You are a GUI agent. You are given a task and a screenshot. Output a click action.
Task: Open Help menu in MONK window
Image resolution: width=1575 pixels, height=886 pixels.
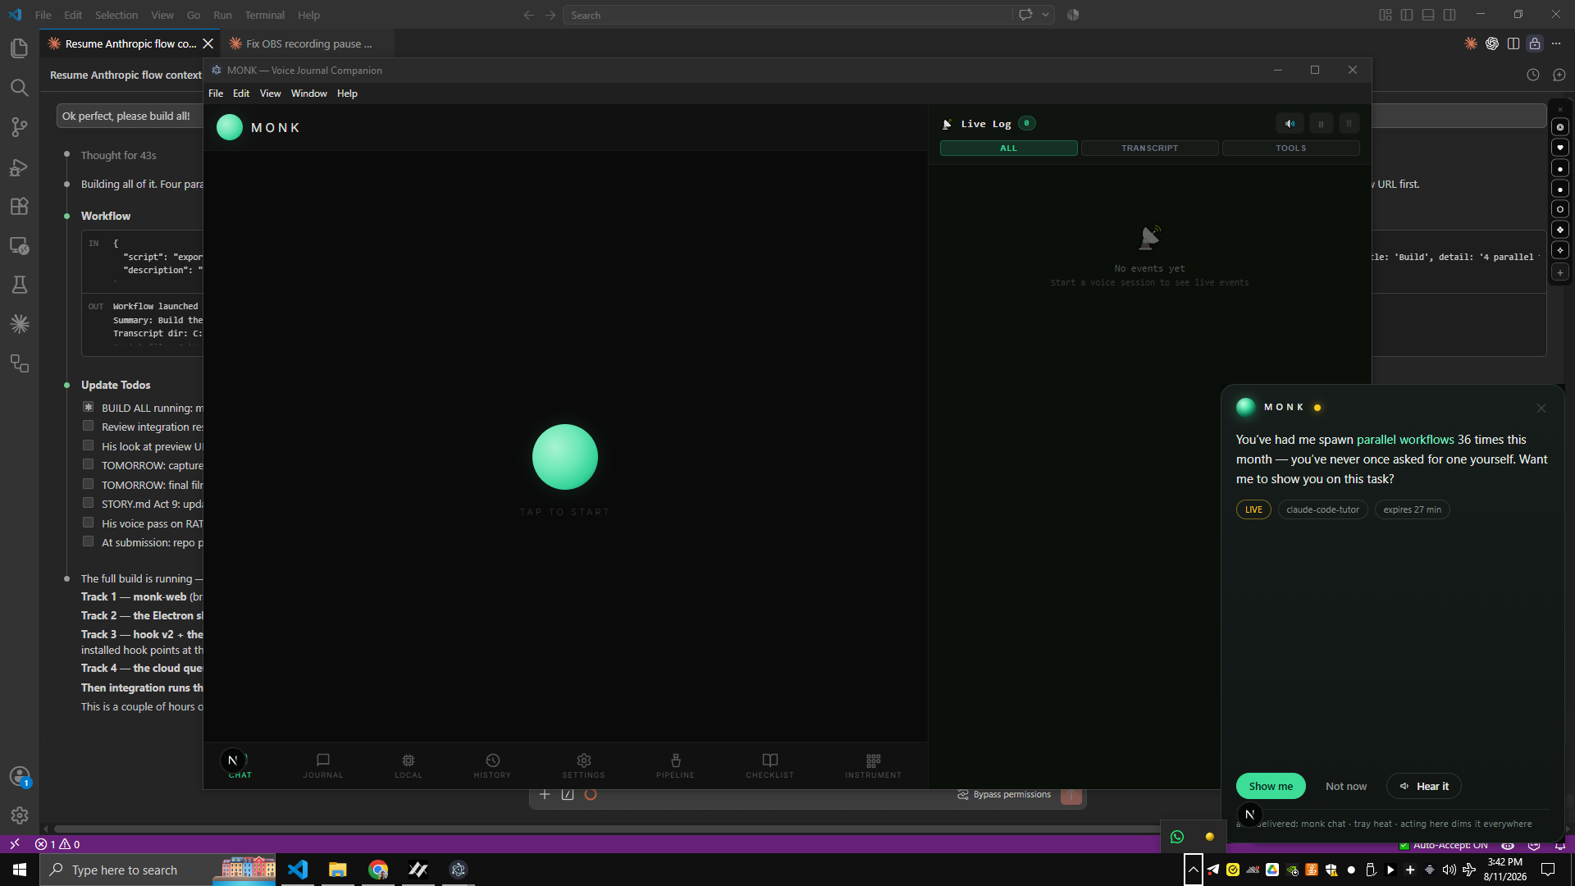347,94
